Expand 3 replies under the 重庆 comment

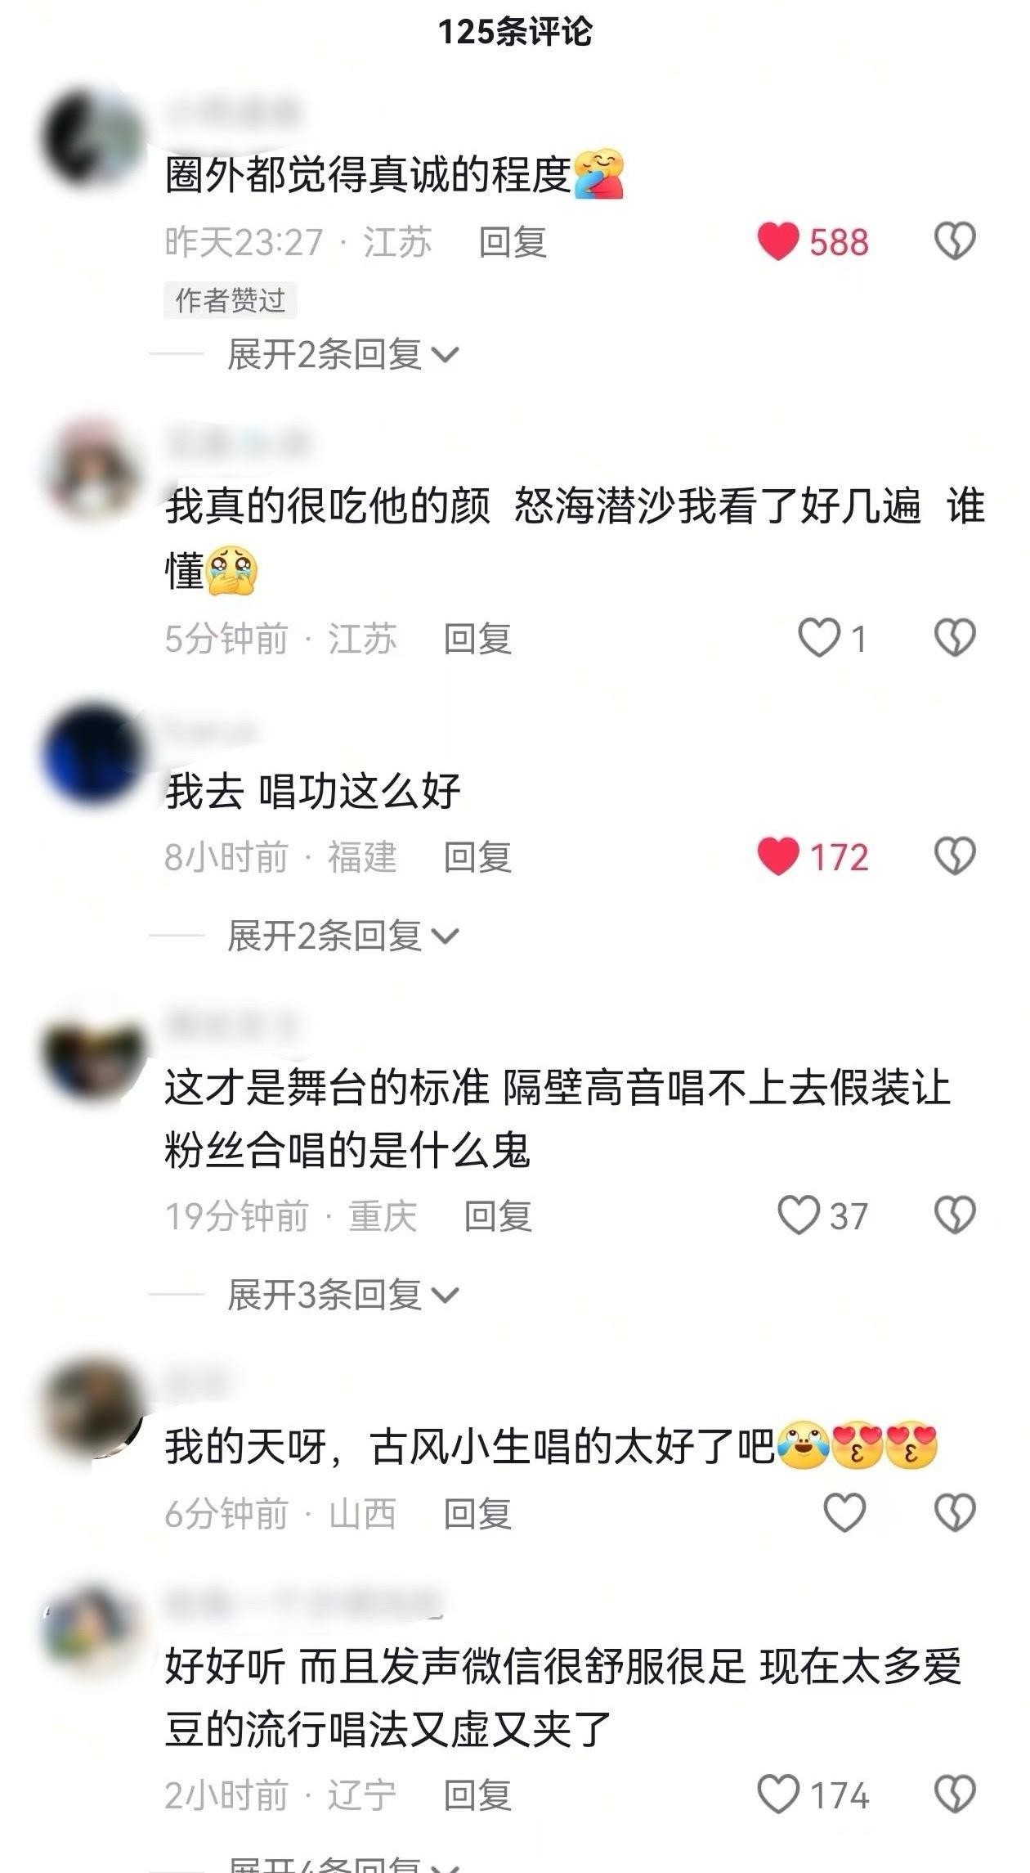pos(343,1295)
